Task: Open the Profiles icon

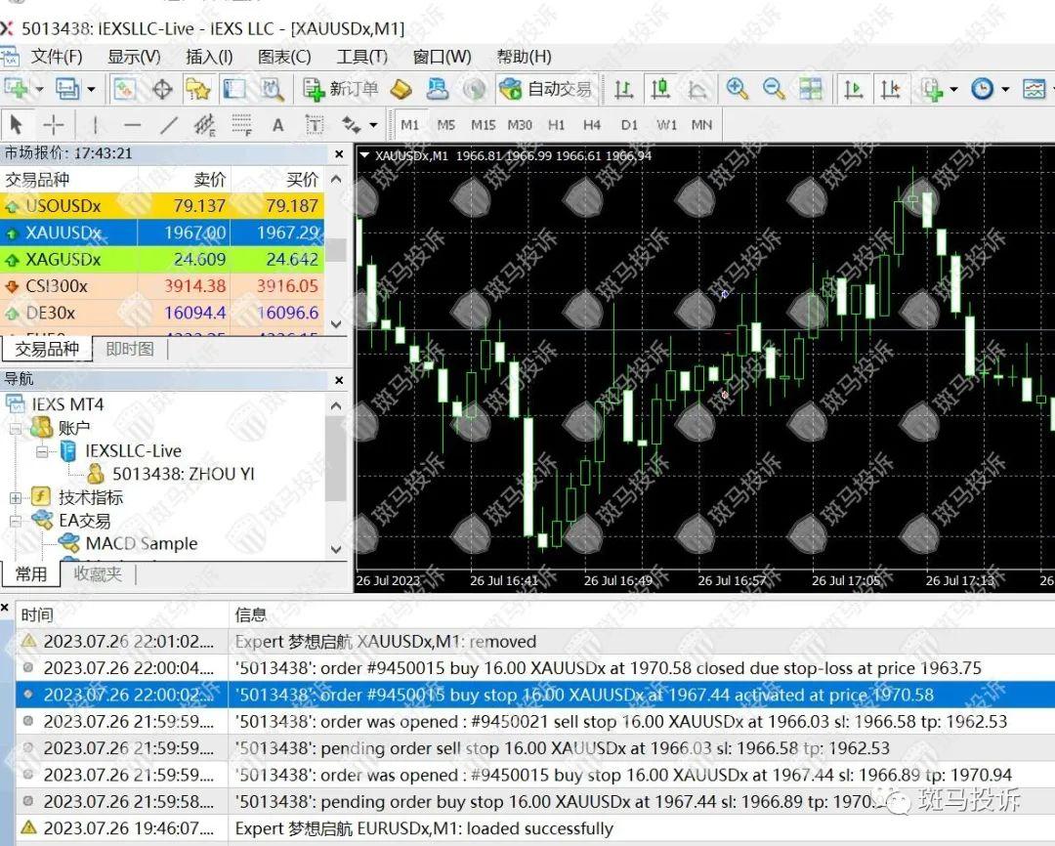Action: 68,89
